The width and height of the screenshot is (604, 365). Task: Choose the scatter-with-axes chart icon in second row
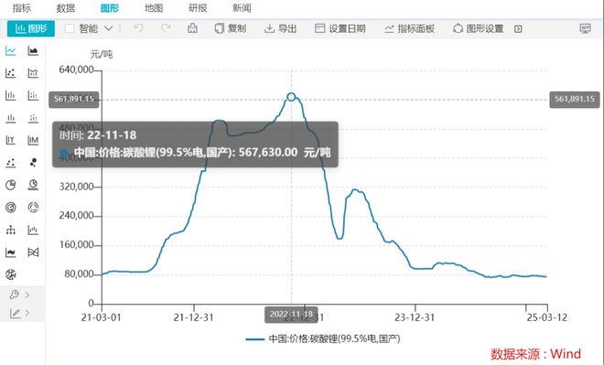coord(11,73)
